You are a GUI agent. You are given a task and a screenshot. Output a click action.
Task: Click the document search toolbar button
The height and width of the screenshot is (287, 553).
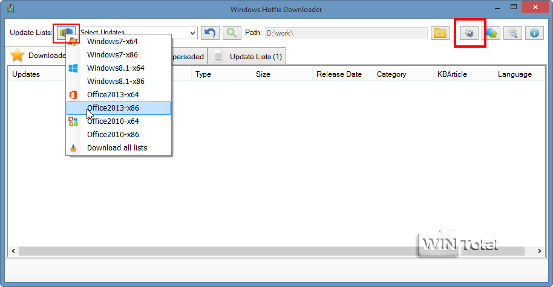pyautogui.click(x=512, y=33)
